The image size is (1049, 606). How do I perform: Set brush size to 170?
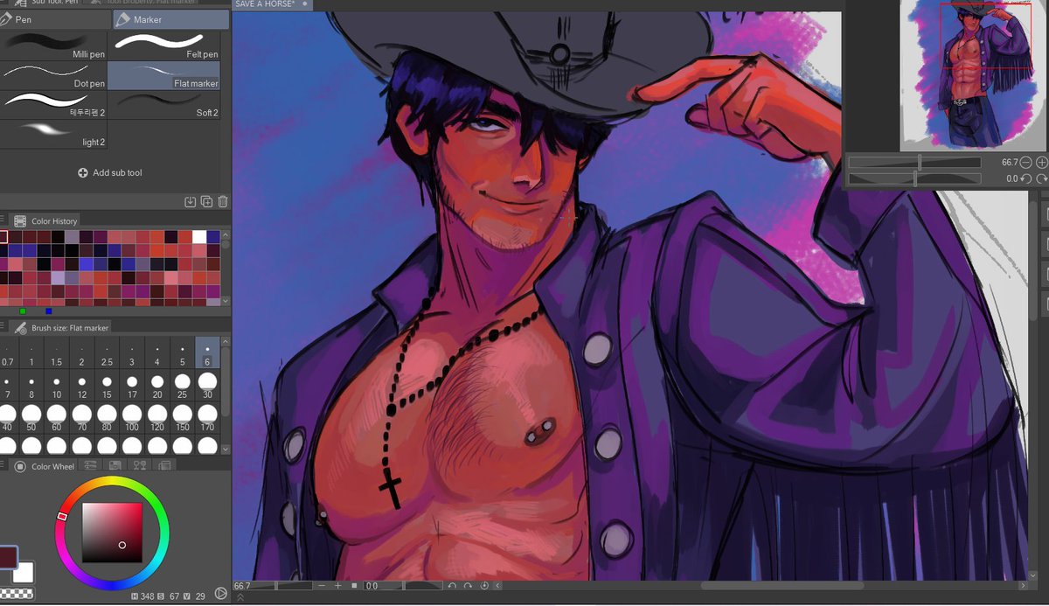tap(207, 418)
